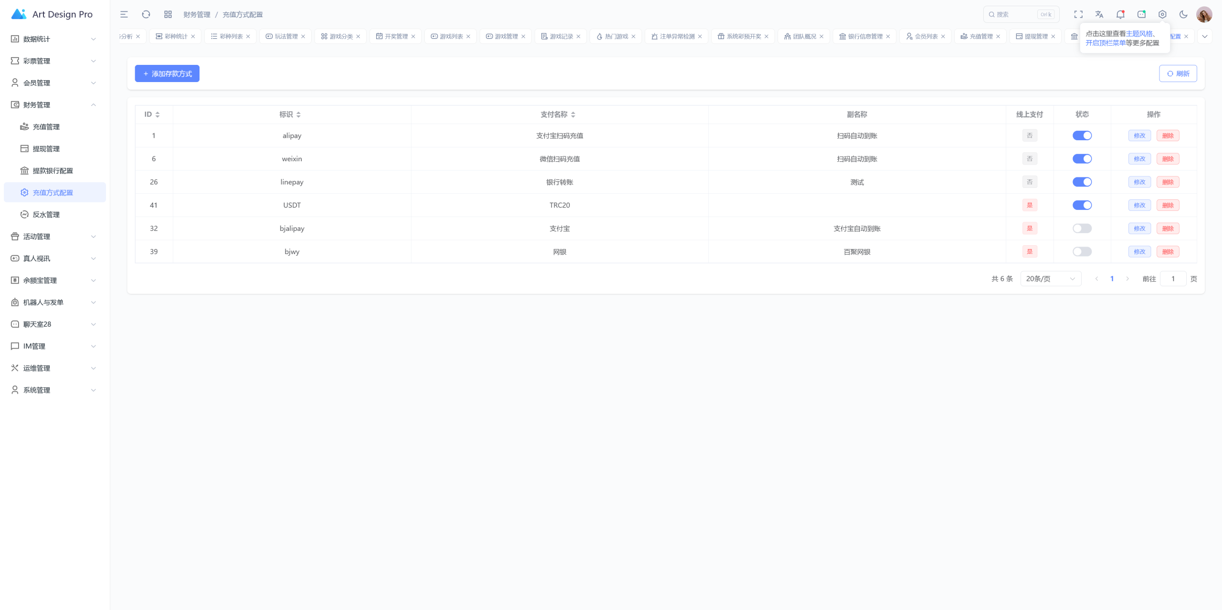
Task: Click 删除 for the weixin row
Action: click(x=1168, y=159)
